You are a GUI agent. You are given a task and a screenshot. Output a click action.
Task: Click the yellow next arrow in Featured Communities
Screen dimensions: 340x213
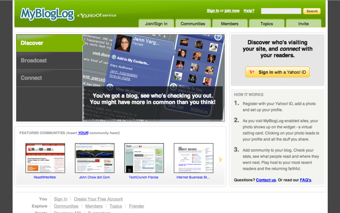(x=221, y=160)
